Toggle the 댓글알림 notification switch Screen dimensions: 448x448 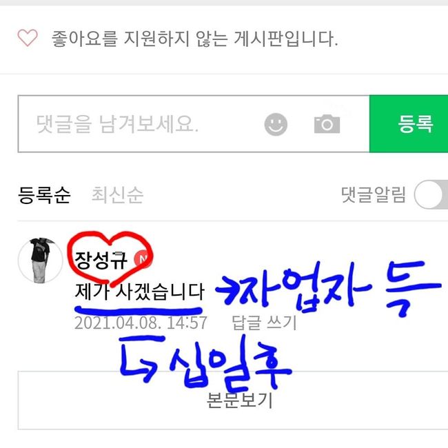pyautogui.click(x=431, y=194)
